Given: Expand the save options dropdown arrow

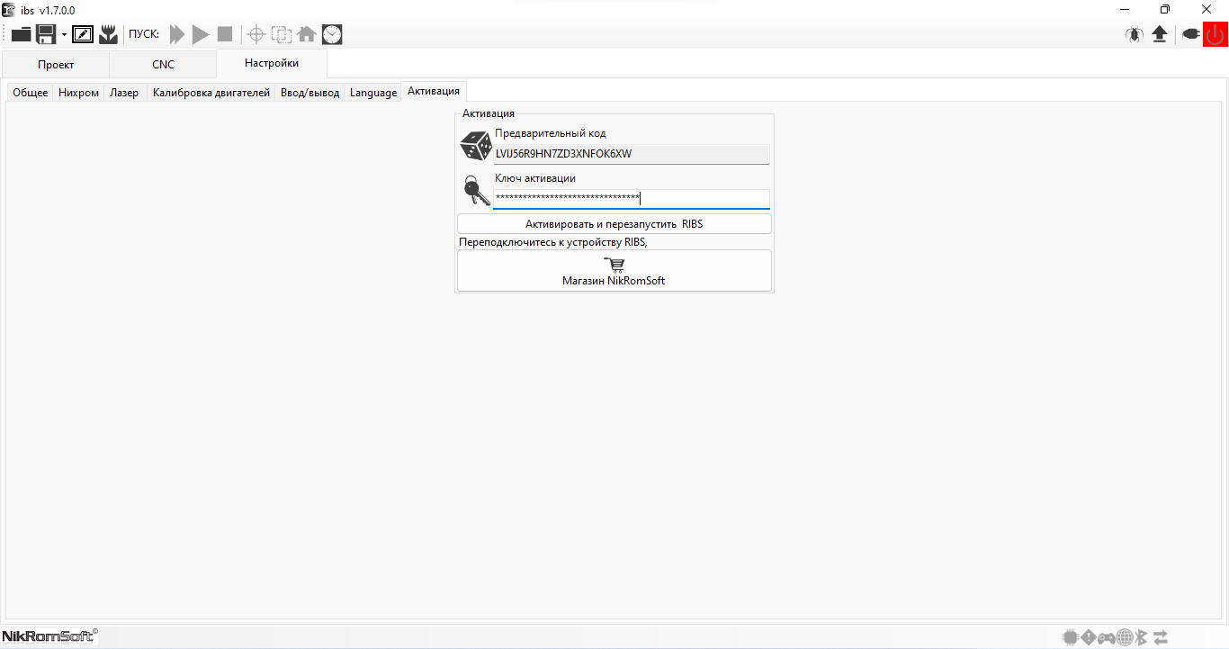Looking at the screenshot, I should tap(64, 35).
